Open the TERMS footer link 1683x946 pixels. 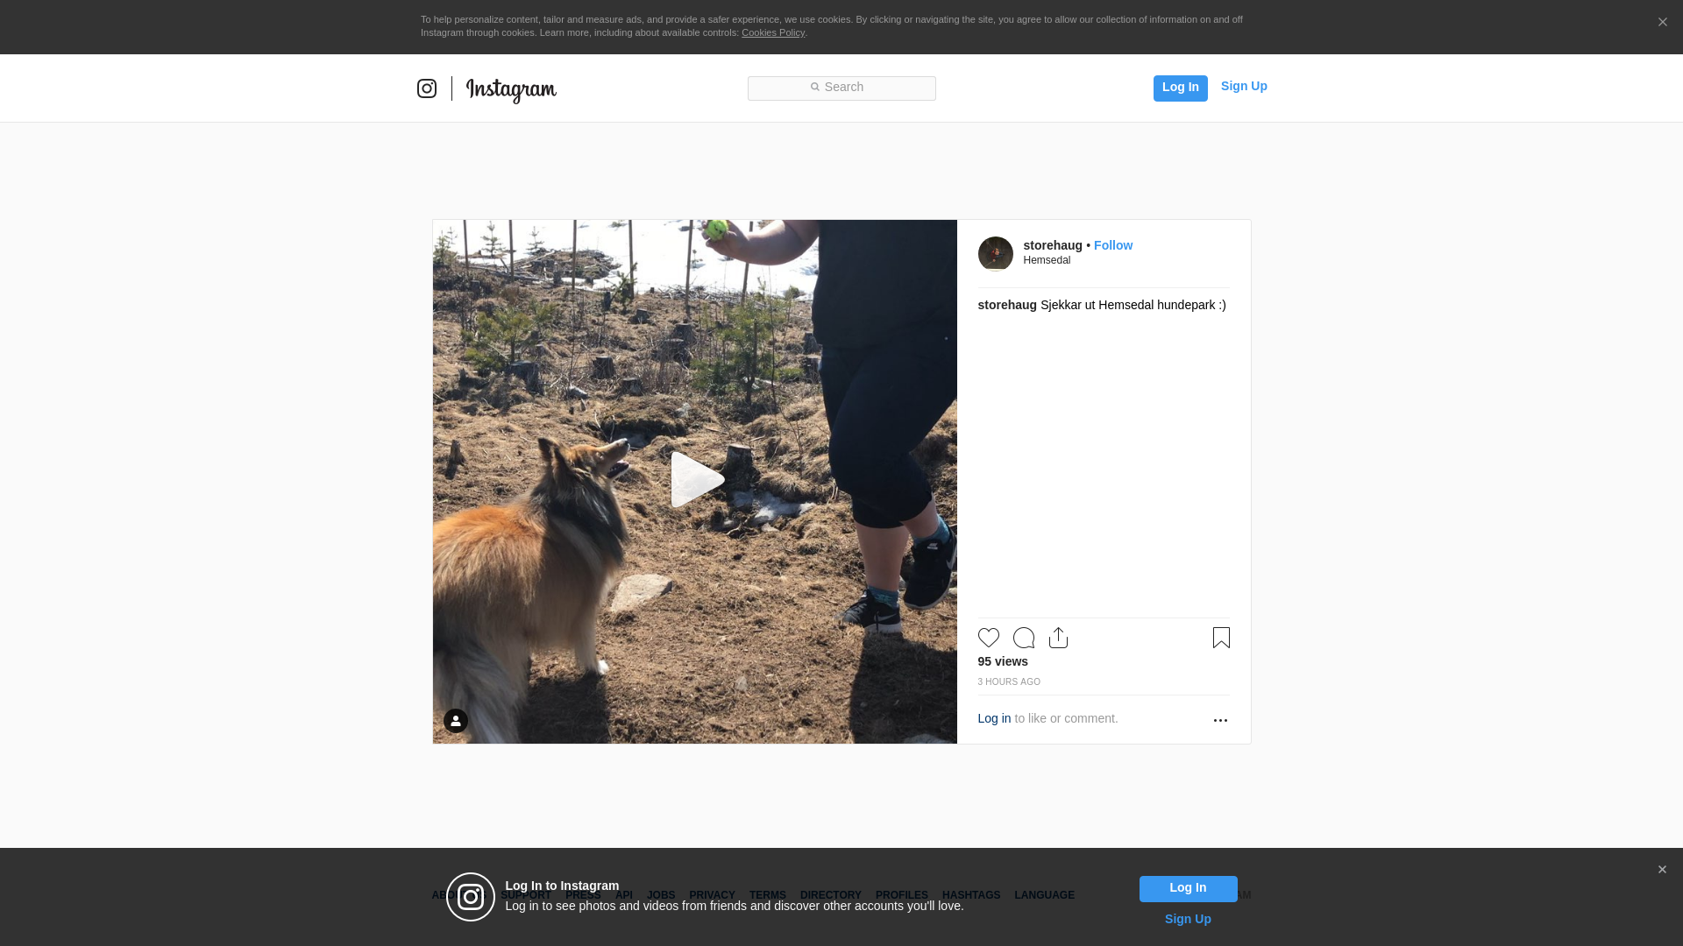[x=767, y=895]
